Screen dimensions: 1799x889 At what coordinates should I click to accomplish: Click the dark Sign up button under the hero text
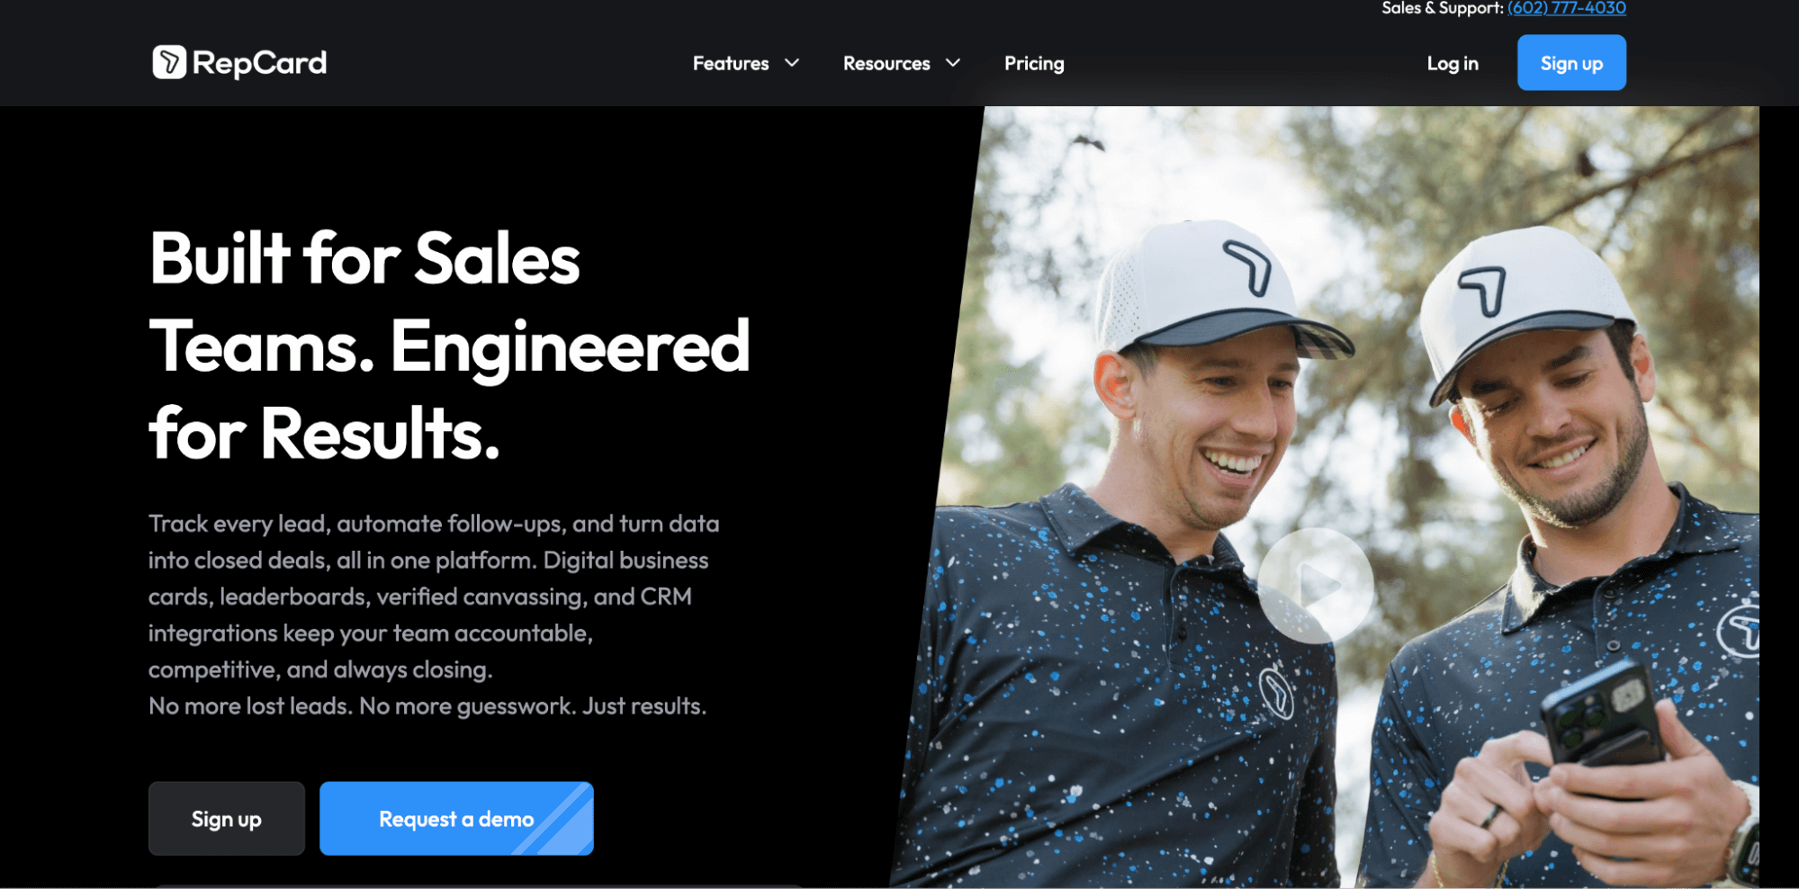(x=227, y=818)
